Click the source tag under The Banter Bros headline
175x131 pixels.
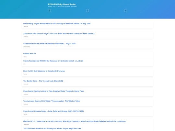[x=26, y=84]
